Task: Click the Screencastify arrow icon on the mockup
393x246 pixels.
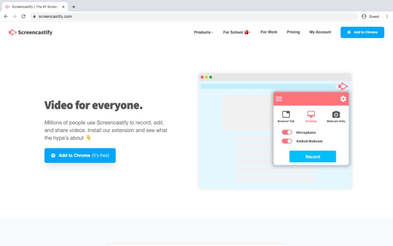Action: [343, 86]
